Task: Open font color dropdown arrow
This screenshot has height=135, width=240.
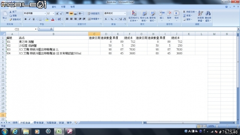Action: pyautogui.click(x=55, y=19)
